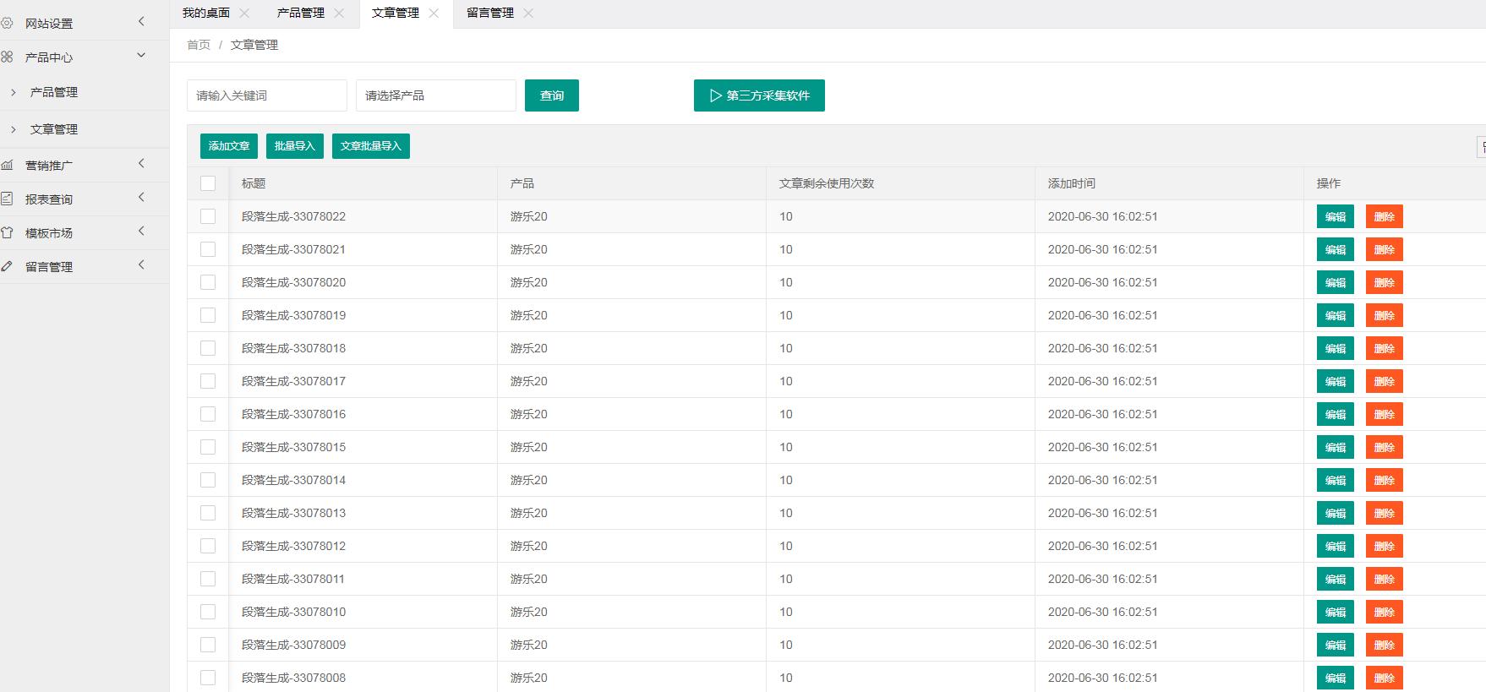Delete article 段落生成-33078014

point(1385,480)
